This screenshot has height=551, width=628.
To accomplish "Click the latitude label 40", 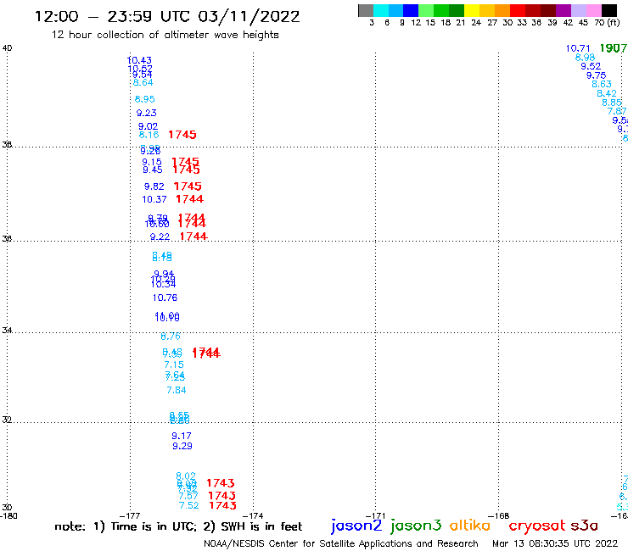I will coord(7,48).
